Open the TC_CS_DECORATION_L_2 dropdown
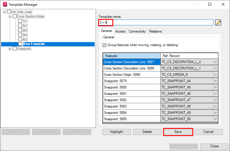The height and width of the screenshot is (151, 230). coord(215,62)
